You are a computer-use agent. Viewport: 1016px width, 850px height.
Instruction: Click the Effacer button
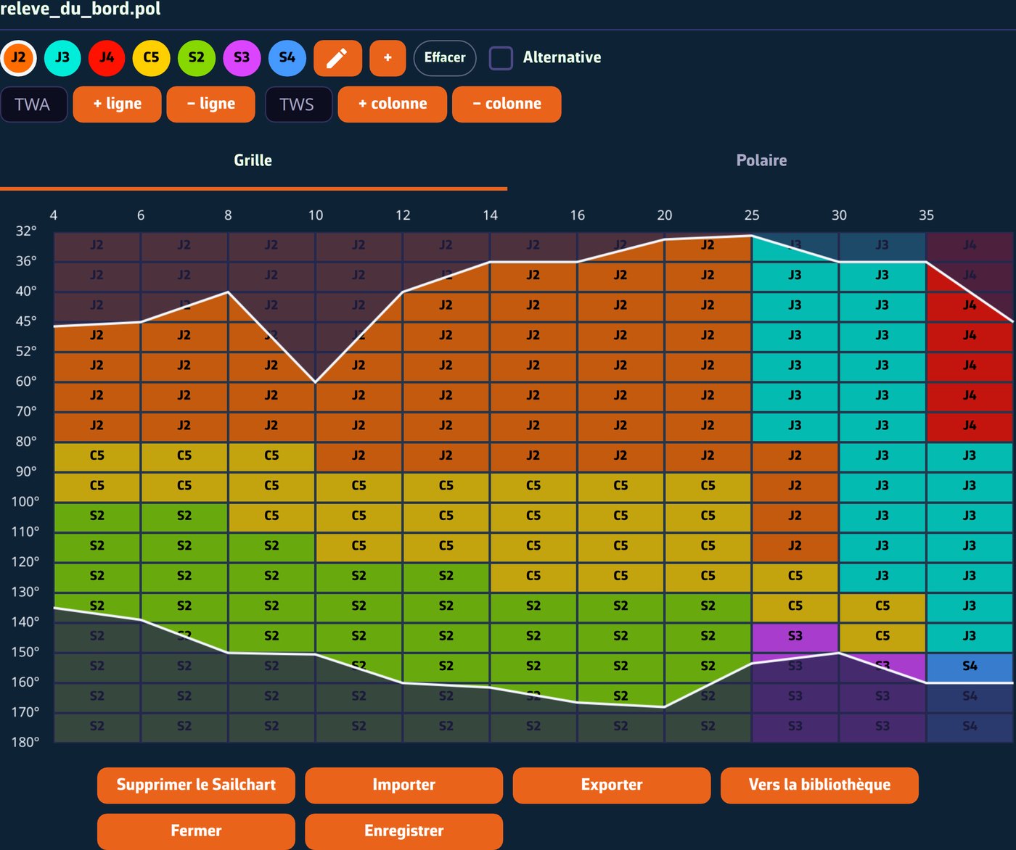click(445, 58)
